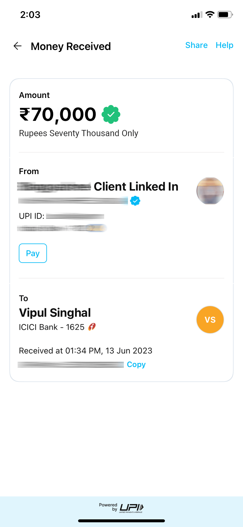Screen dimensions: 243x527
Task: Open the Help link
Action: pyautogui.click(x=225, y=45)
